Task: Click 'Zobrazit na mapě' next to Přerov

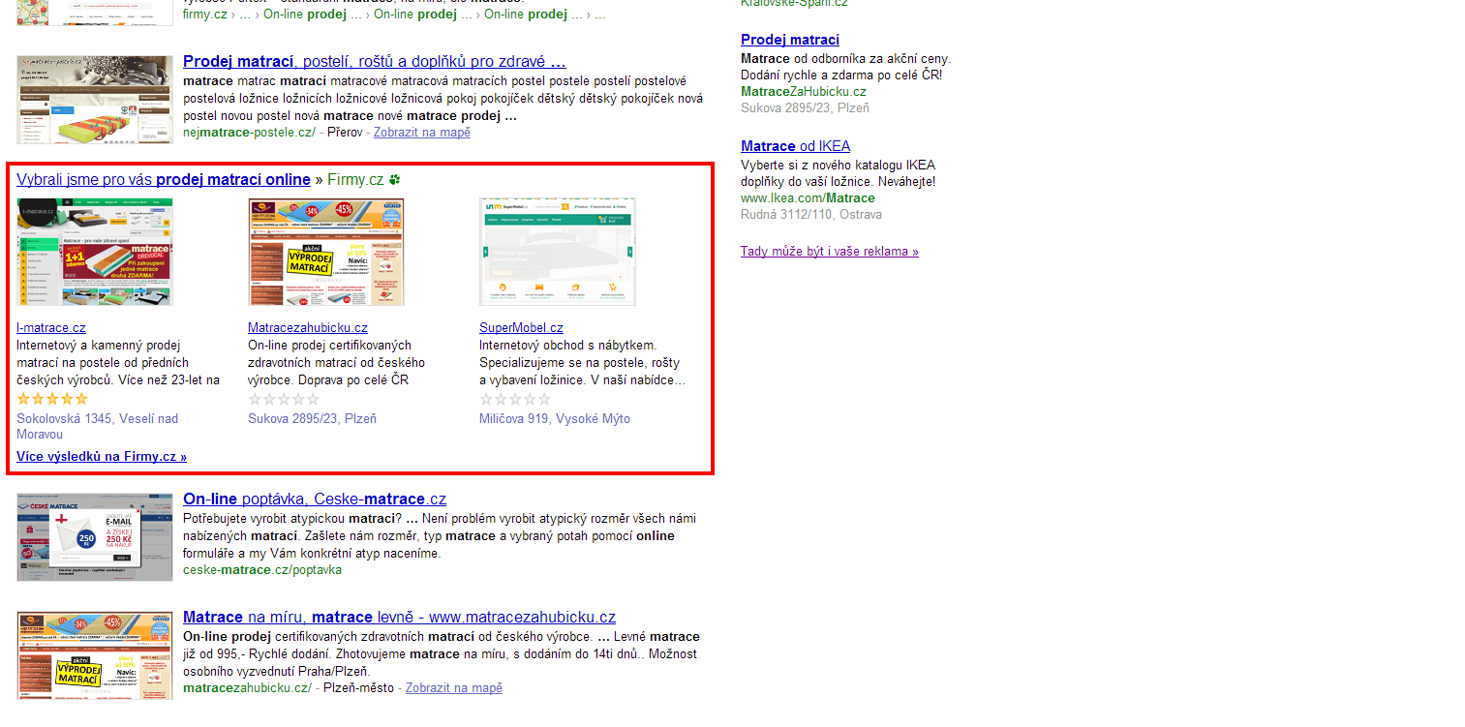Action: (422, 132)
